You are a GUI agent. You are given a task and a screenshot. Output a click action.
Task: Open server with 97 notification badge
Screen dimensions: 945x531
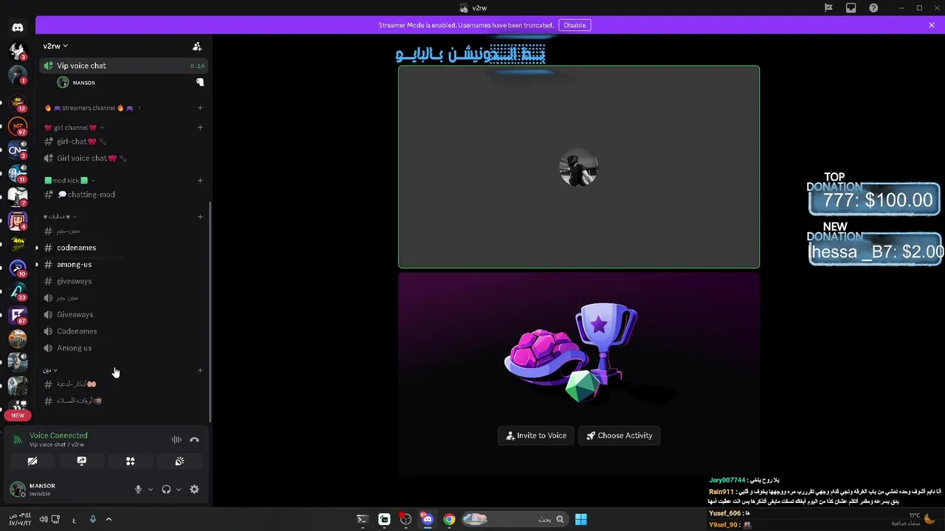tap(18, 126)
